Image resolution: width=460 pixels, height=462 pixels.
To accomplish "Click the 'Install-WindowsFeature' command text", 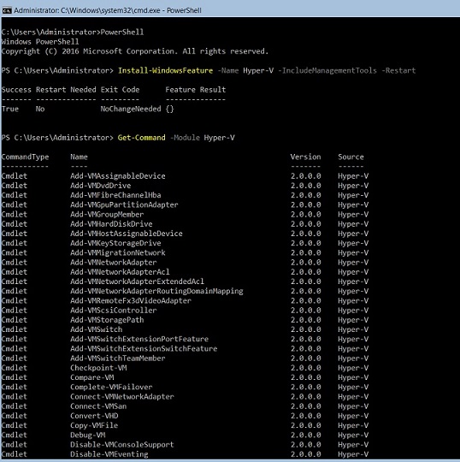I will tap(165, 71).
